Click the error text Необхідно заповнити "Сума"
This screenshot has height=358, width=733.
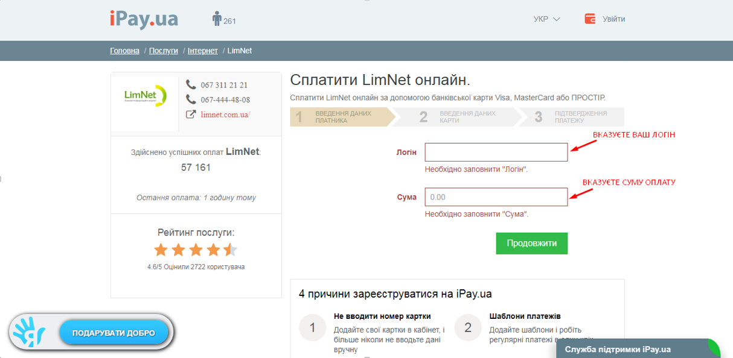pyautogui.click(x=476, y=214)
